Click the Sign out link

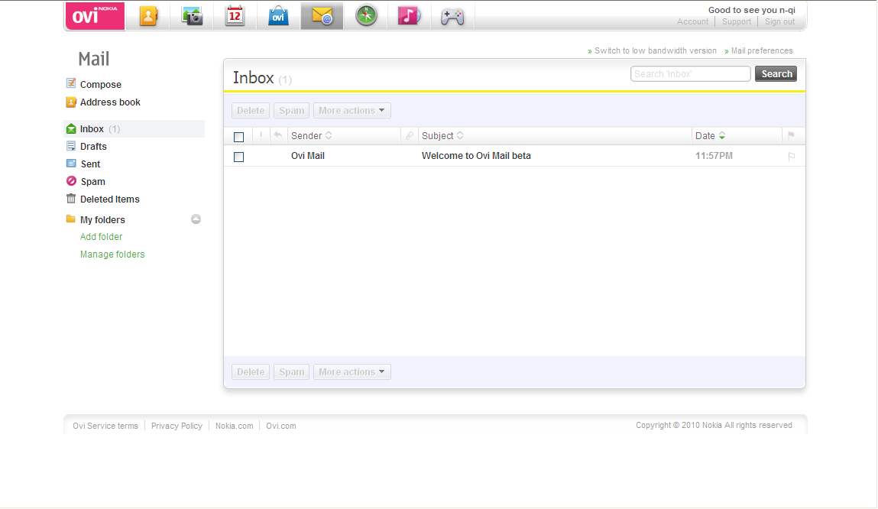coord(779,21)
